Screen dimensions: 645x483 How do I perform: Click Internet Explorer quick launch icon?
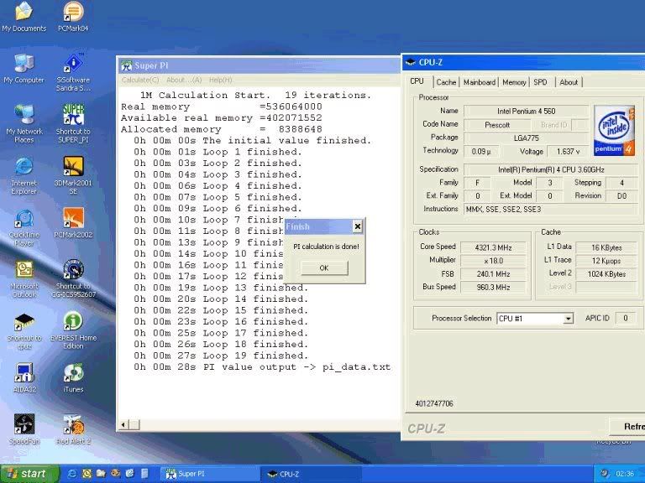[x=72, y=474]
